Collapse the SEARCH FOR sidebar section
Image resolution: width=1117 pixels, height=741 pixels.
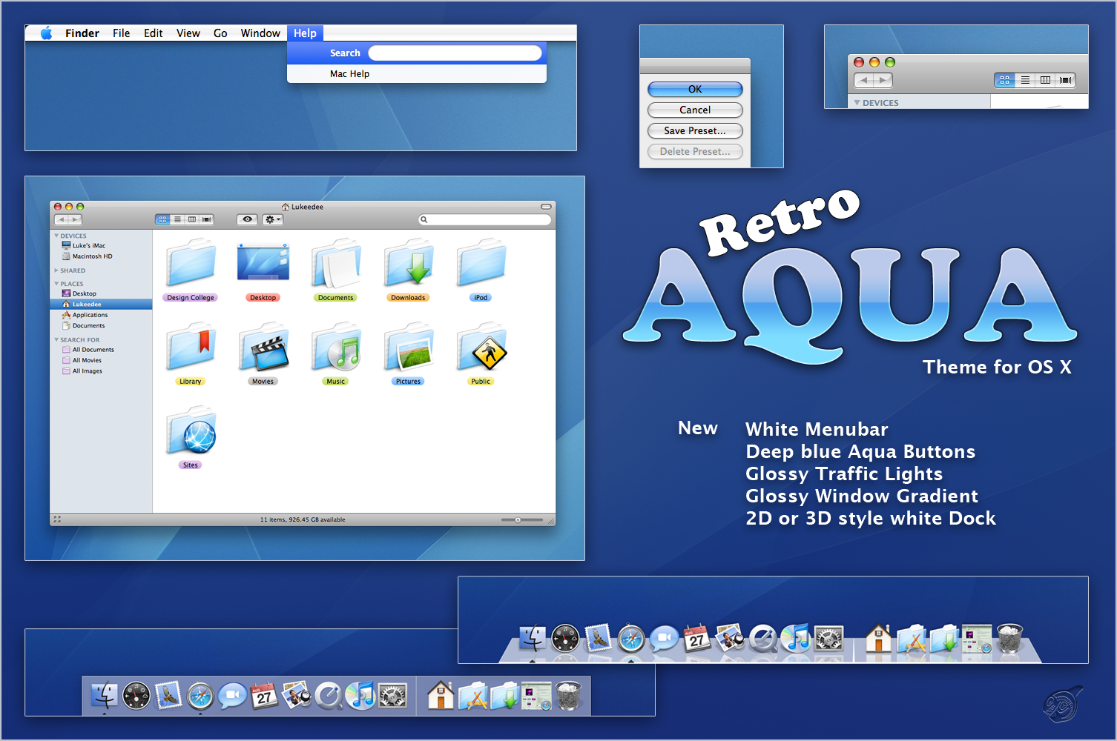56,340
